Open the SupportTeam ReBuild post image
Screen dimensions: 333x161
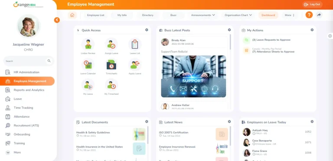pyautogui.click(x=193, y=76)
